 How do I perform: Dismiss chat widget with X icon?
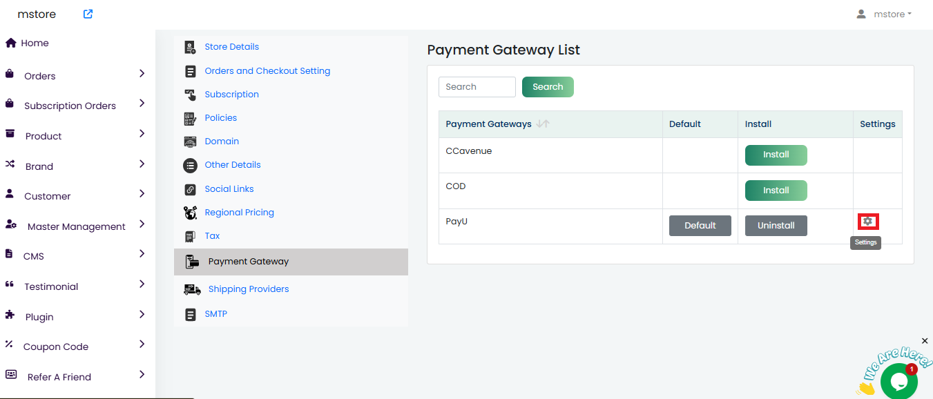[x=925, y=341]
